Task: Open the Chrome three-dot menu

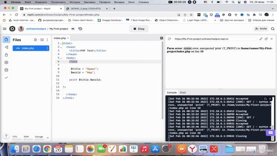Action: (273, 15)
